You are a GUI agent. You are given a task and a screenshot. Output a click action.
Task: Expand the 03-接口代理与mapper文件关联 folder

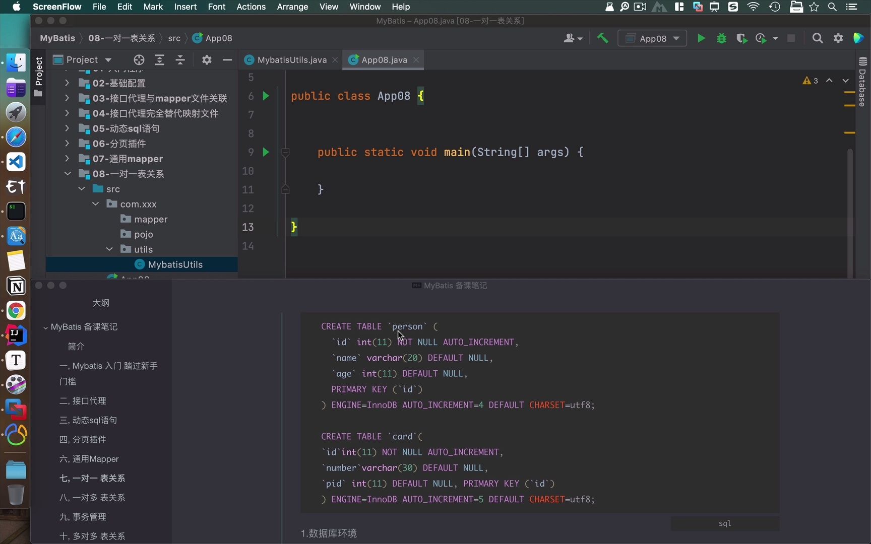point(67,98)
